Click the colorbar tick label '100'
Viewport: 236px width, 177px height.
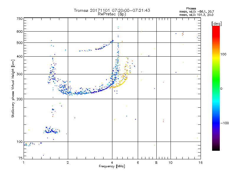pos(223,54)
